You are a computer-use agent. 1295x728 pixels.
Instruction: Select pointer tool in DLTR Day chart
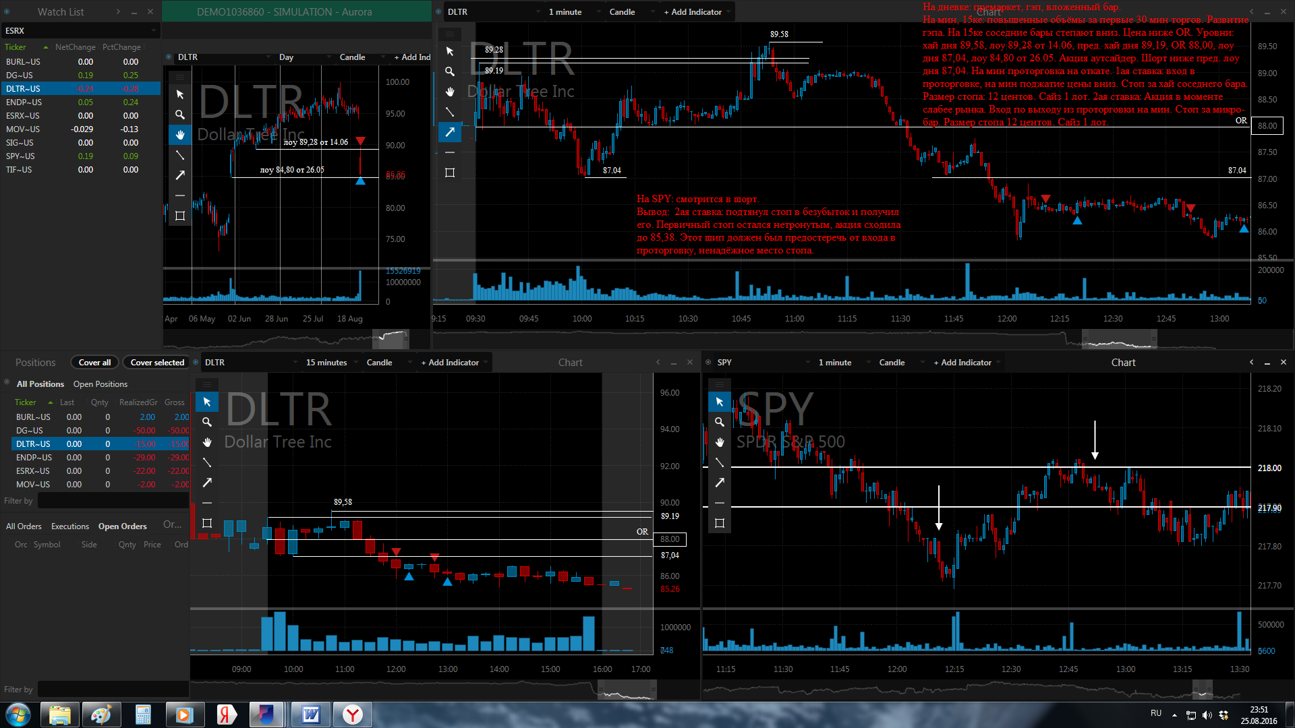(x=180, y=94)
